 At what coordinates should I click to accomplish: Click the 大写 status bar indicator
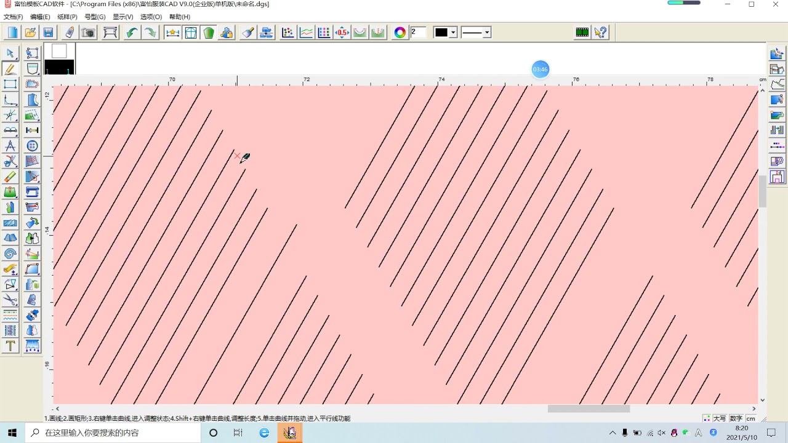click(719, 418)
